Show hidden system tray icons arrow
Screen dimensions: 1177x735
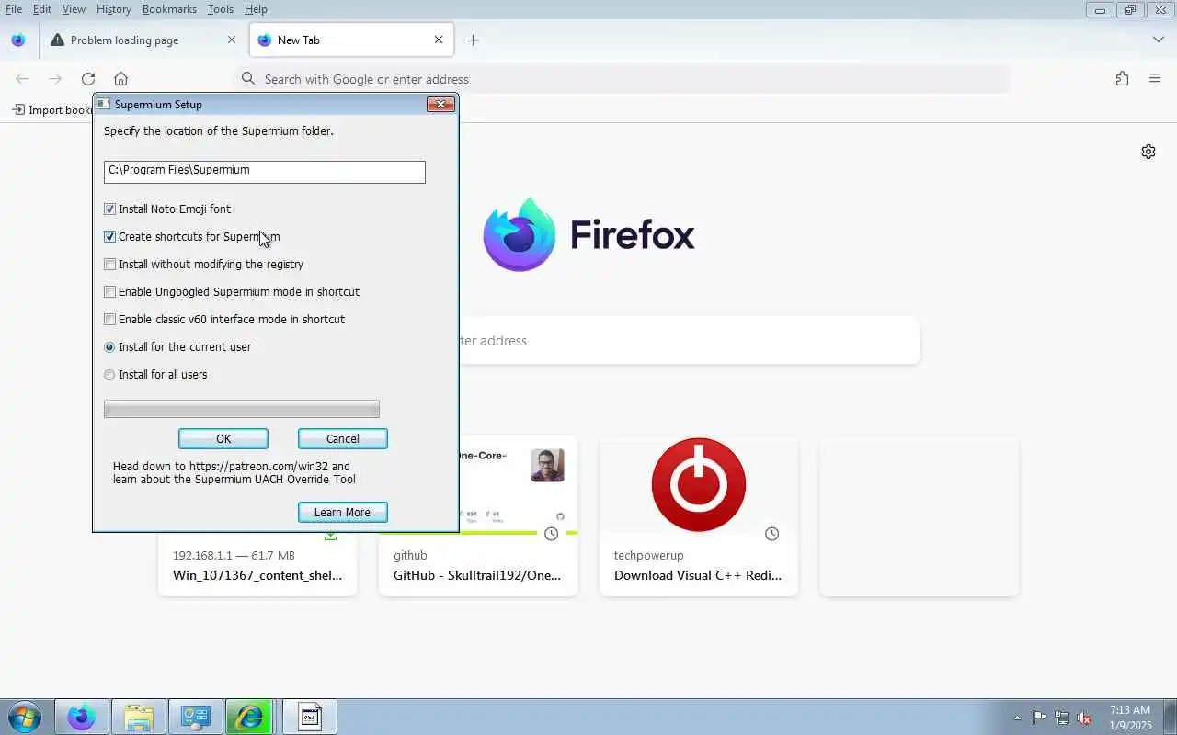tap(1017, 718)
